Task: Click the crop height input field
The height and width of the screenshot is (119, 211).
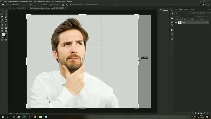Action: 37,5
